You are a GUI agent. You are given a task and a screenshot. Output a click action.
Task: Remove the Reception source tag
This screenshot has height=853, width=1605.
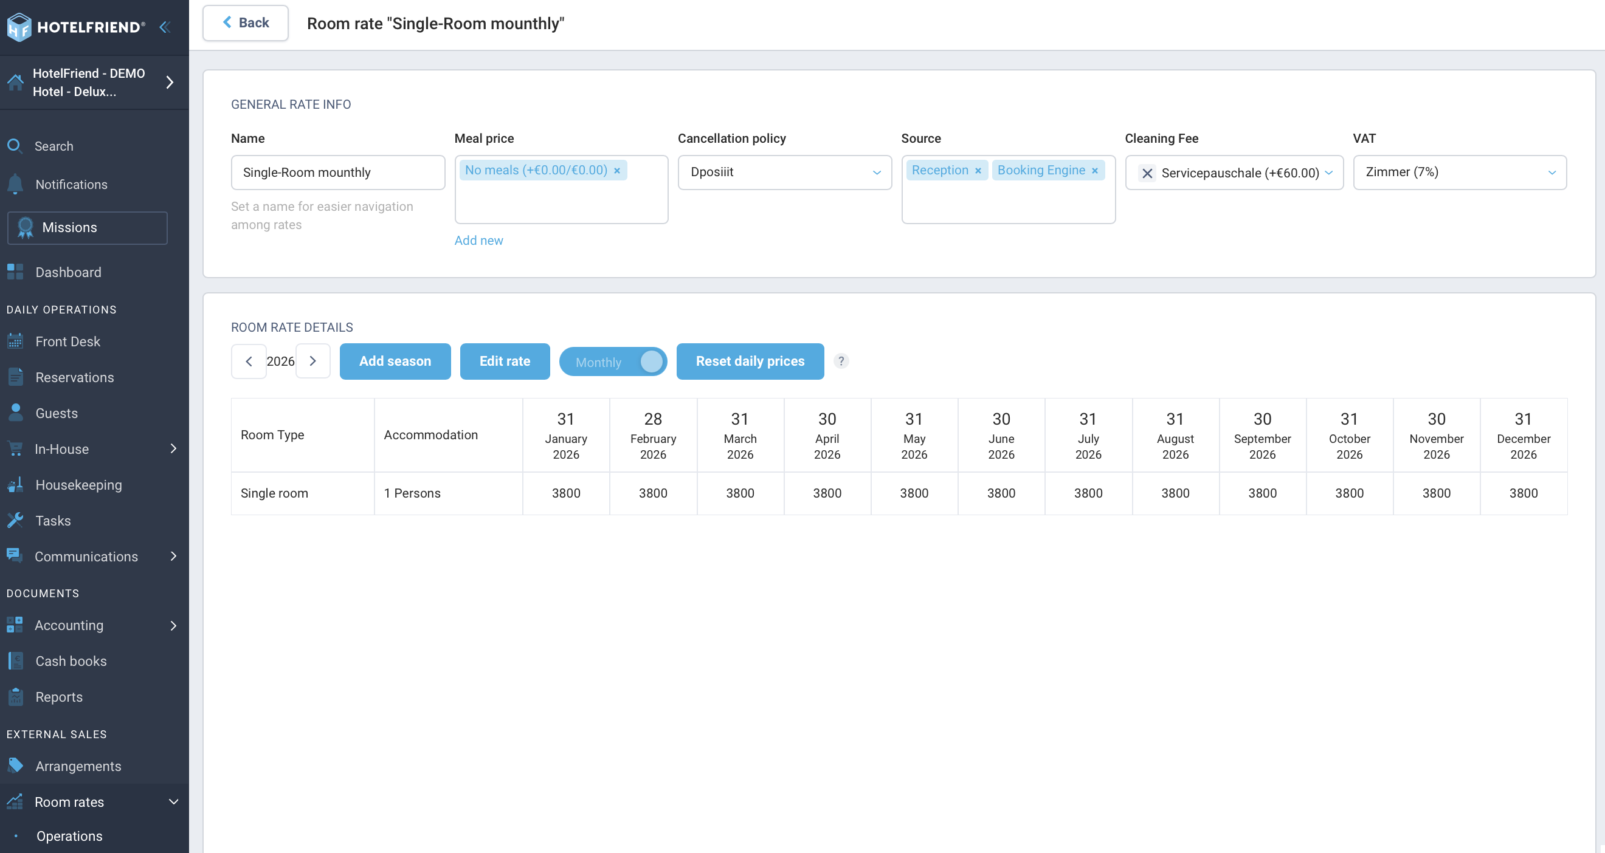click(x=978, y=171)
